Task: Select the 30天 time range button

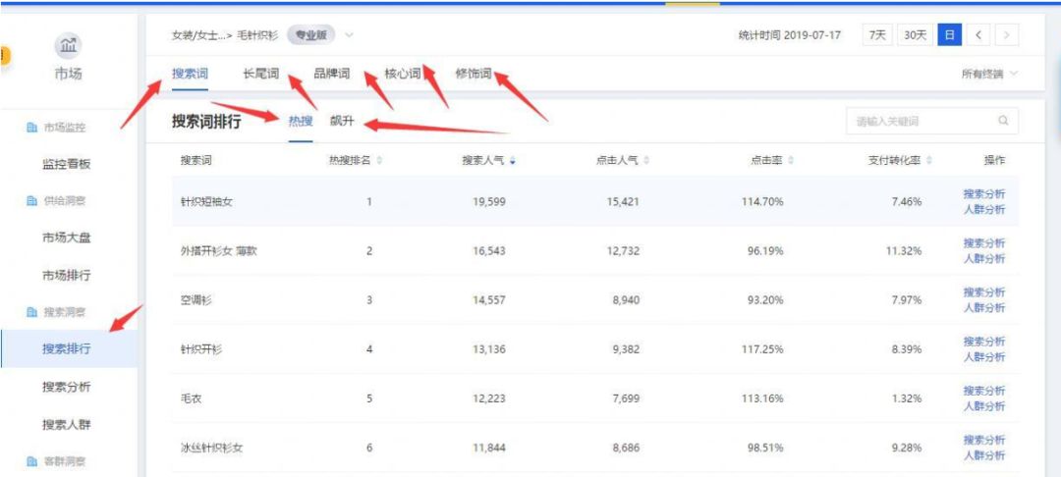Action: 916,35
